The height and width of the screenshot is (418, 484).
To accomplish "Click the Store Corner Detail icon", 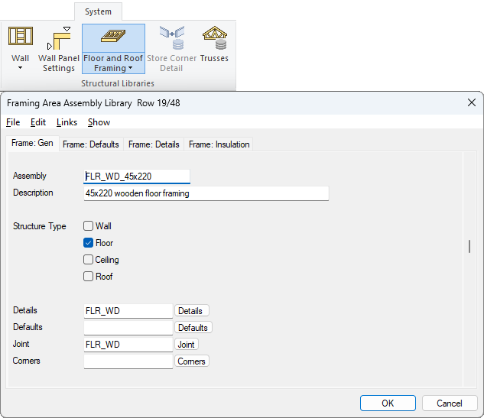I will pos(171,37).
